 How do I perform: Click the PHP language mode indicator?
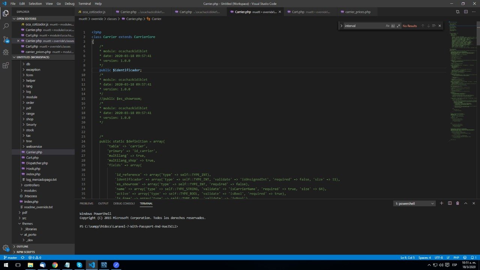pyautogui.click(x=456, y=258)
